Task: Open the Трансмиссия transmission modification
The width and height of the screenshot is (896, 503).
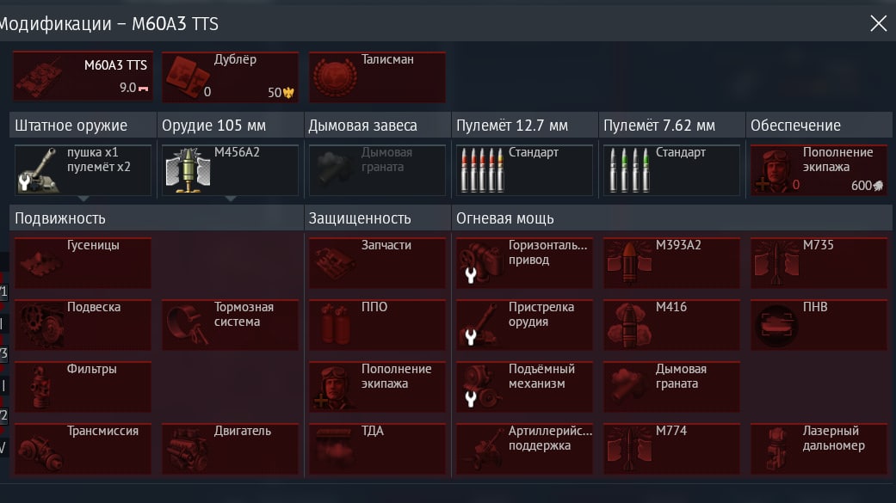Action: click(x=83, y=449)
